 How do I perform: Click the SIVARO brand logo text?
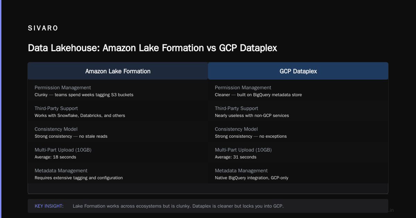pyautogui.click(x=43, y=28)
